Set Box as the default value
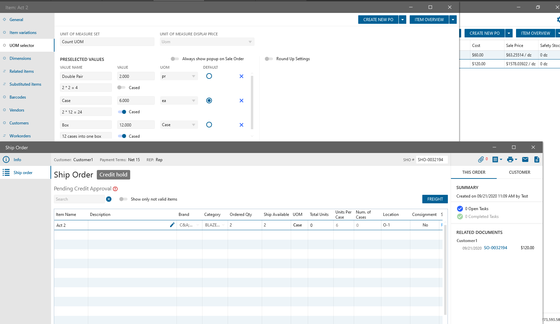560x324 pixels. pyautogui.click(x=209, y=125)
